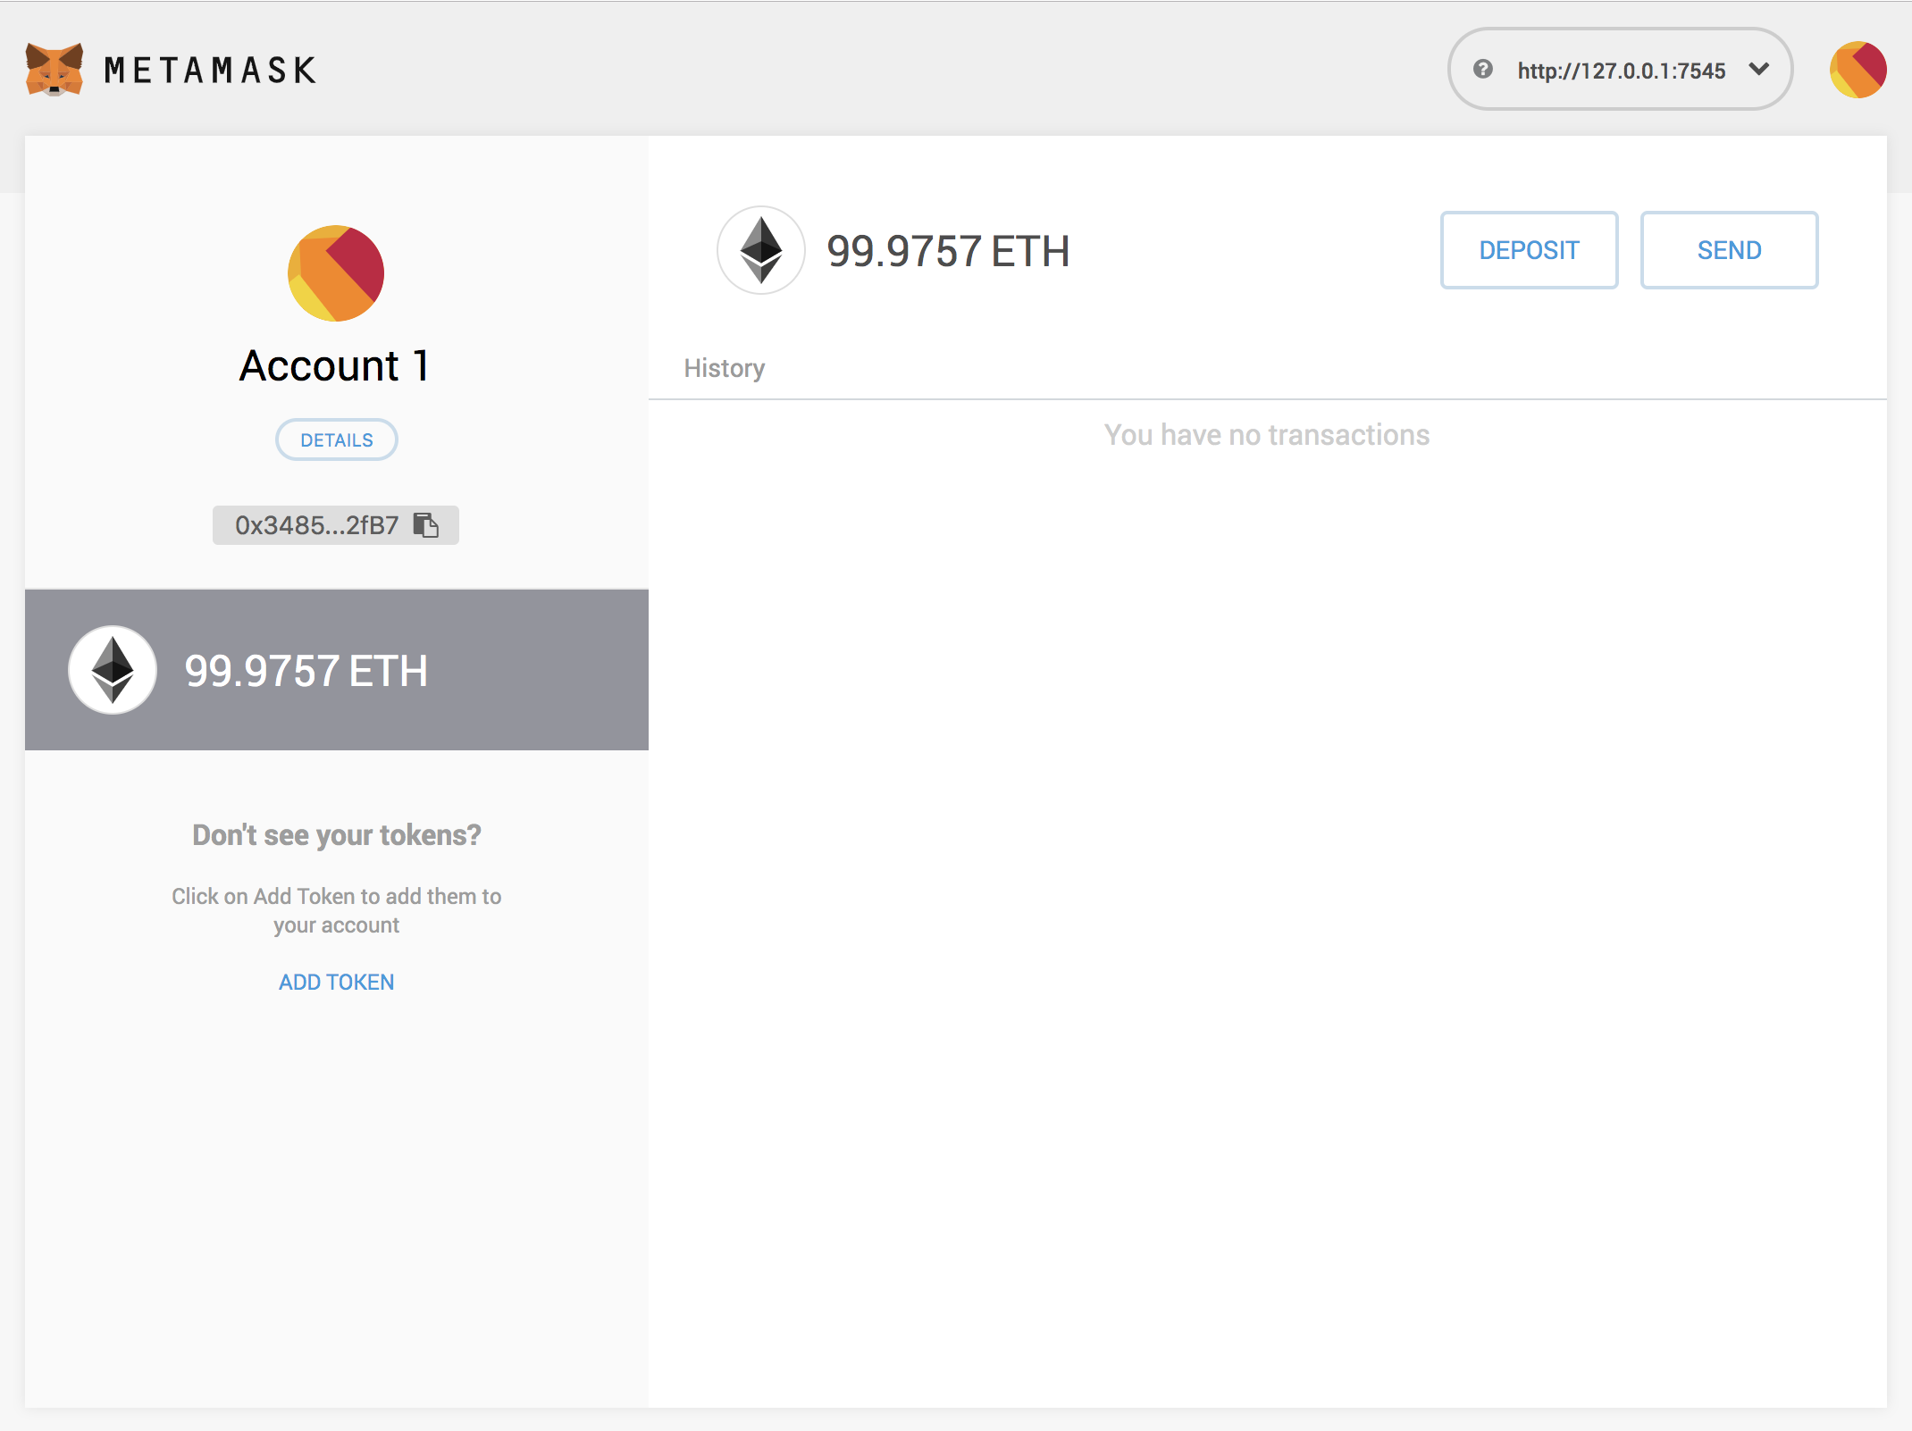Click the MetaMask fox logo

(x=54, y=70)
